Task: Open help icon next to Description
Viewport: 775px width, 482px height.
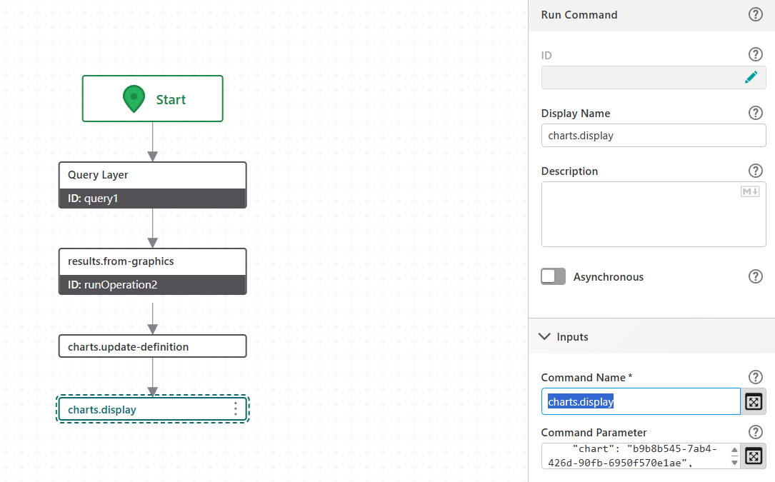Action: pyautogui.click(x=755, y=171)
